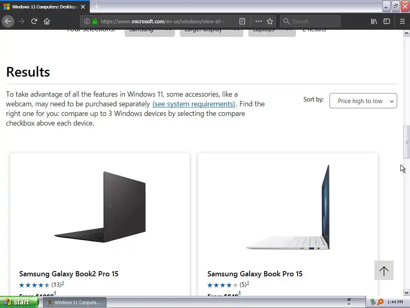Bookmark this page with the star
Image resolution: width=410 pixels, height=308 pixels.
pos(270,21)
